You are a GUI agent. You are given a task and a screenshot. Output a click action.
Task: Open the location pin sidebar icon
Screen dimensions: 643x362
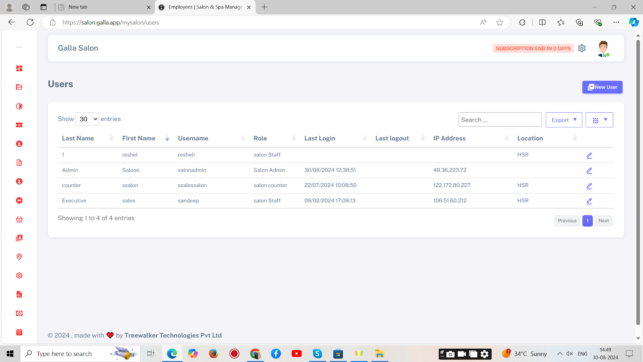pos(19,257)
